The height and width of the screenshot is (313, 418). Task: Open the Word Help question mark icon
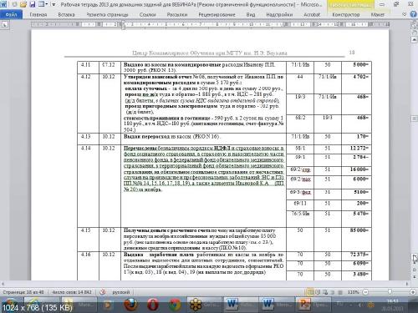413,14
